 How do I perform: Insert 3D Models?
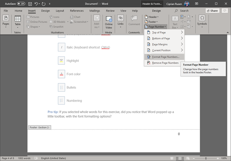57,22
